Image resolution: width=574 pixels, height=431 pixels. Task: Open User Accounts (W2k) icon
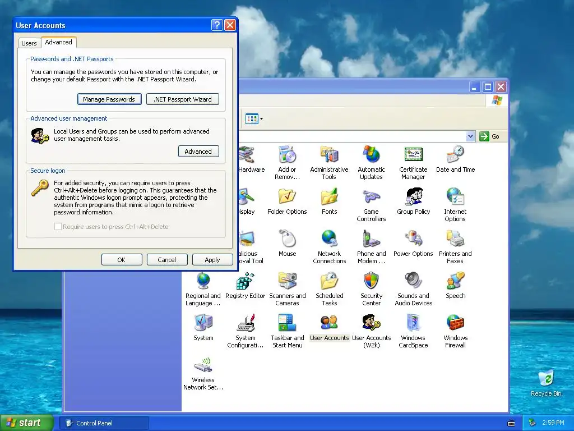(x=371, y=323)
